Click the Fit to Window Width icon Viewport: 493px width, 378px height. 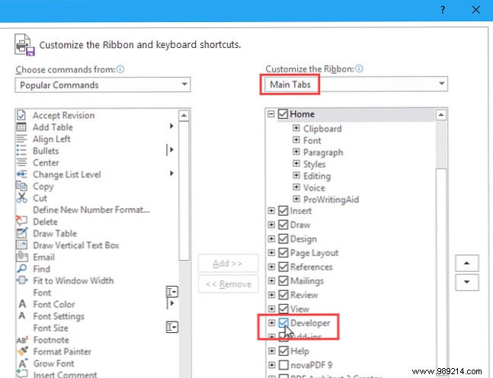point(21,280)
